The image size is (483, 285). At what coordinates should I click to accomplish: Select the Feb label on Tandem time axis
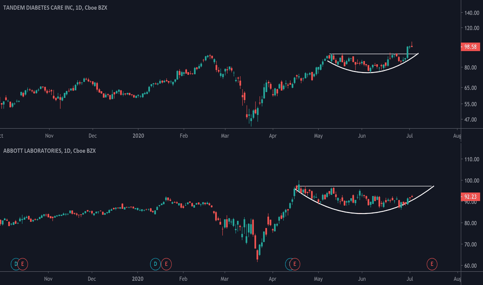184,136
